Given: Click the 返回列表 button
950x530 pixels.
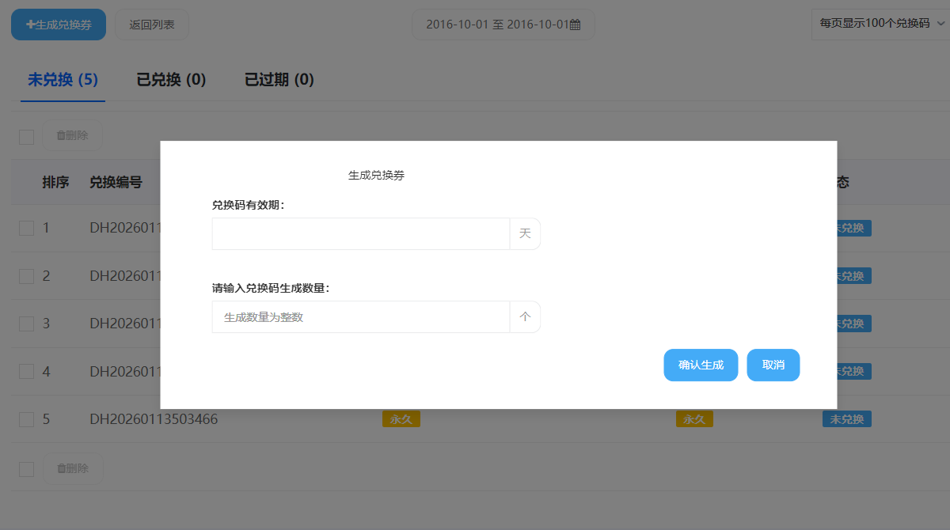Looking at the screenshot, I should (x=152, y=25).
